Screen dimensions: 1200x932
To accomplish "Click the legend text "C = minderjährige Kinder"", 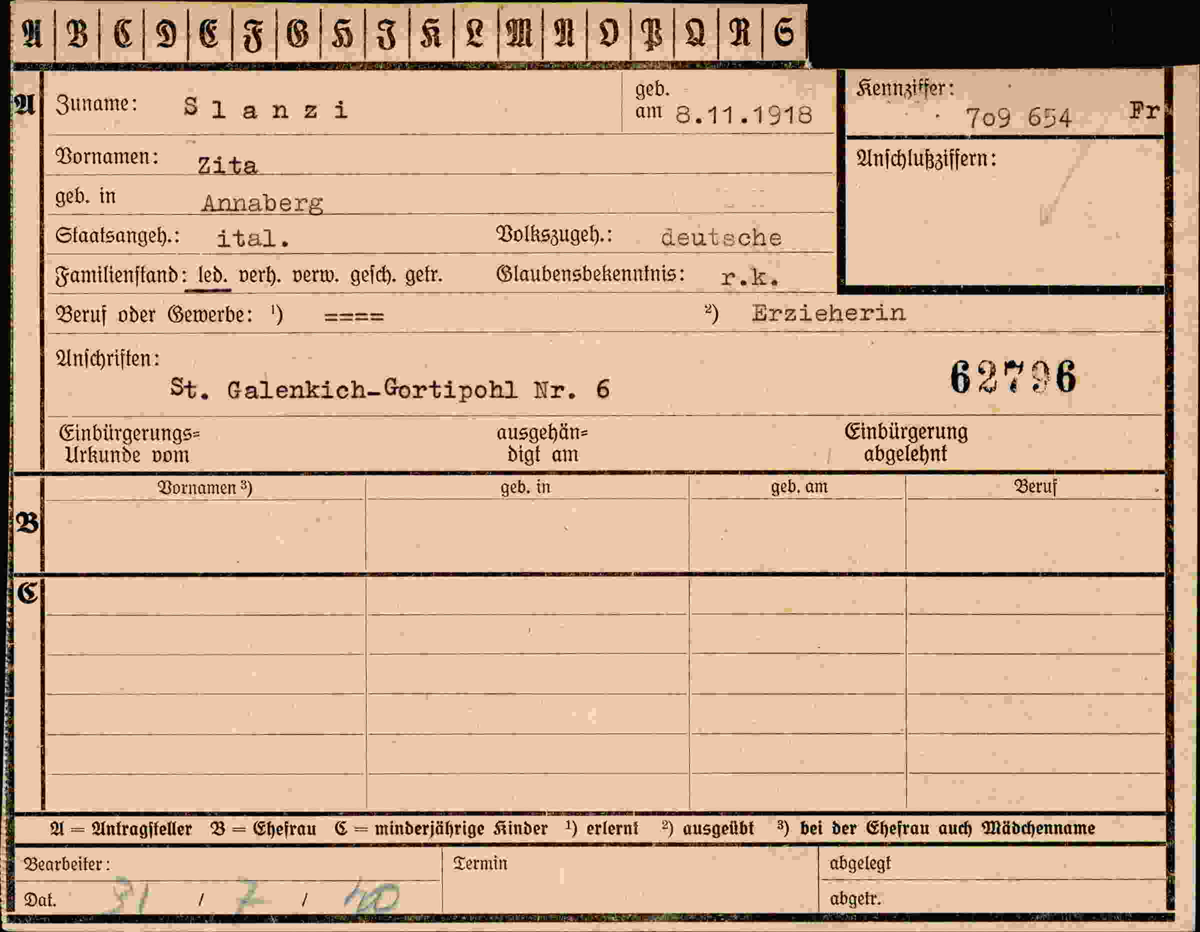I will click(x=441, y=828).
